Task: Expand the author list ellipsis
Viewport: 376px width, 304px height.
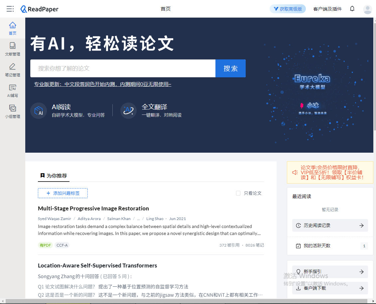Action: [x=138, y=219]
